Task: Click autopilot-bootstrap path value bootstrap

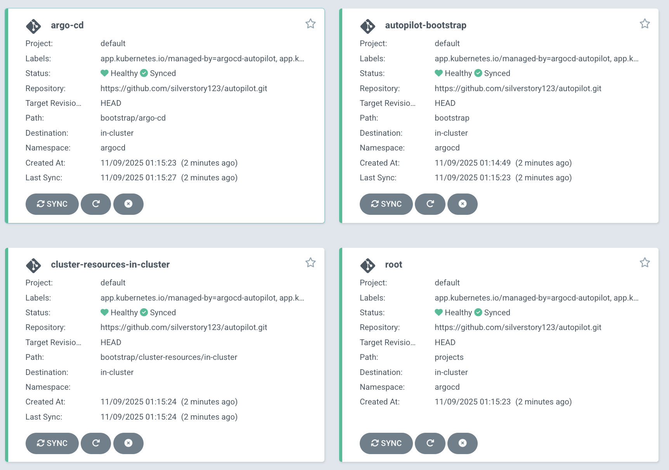Action: [452, 118]
